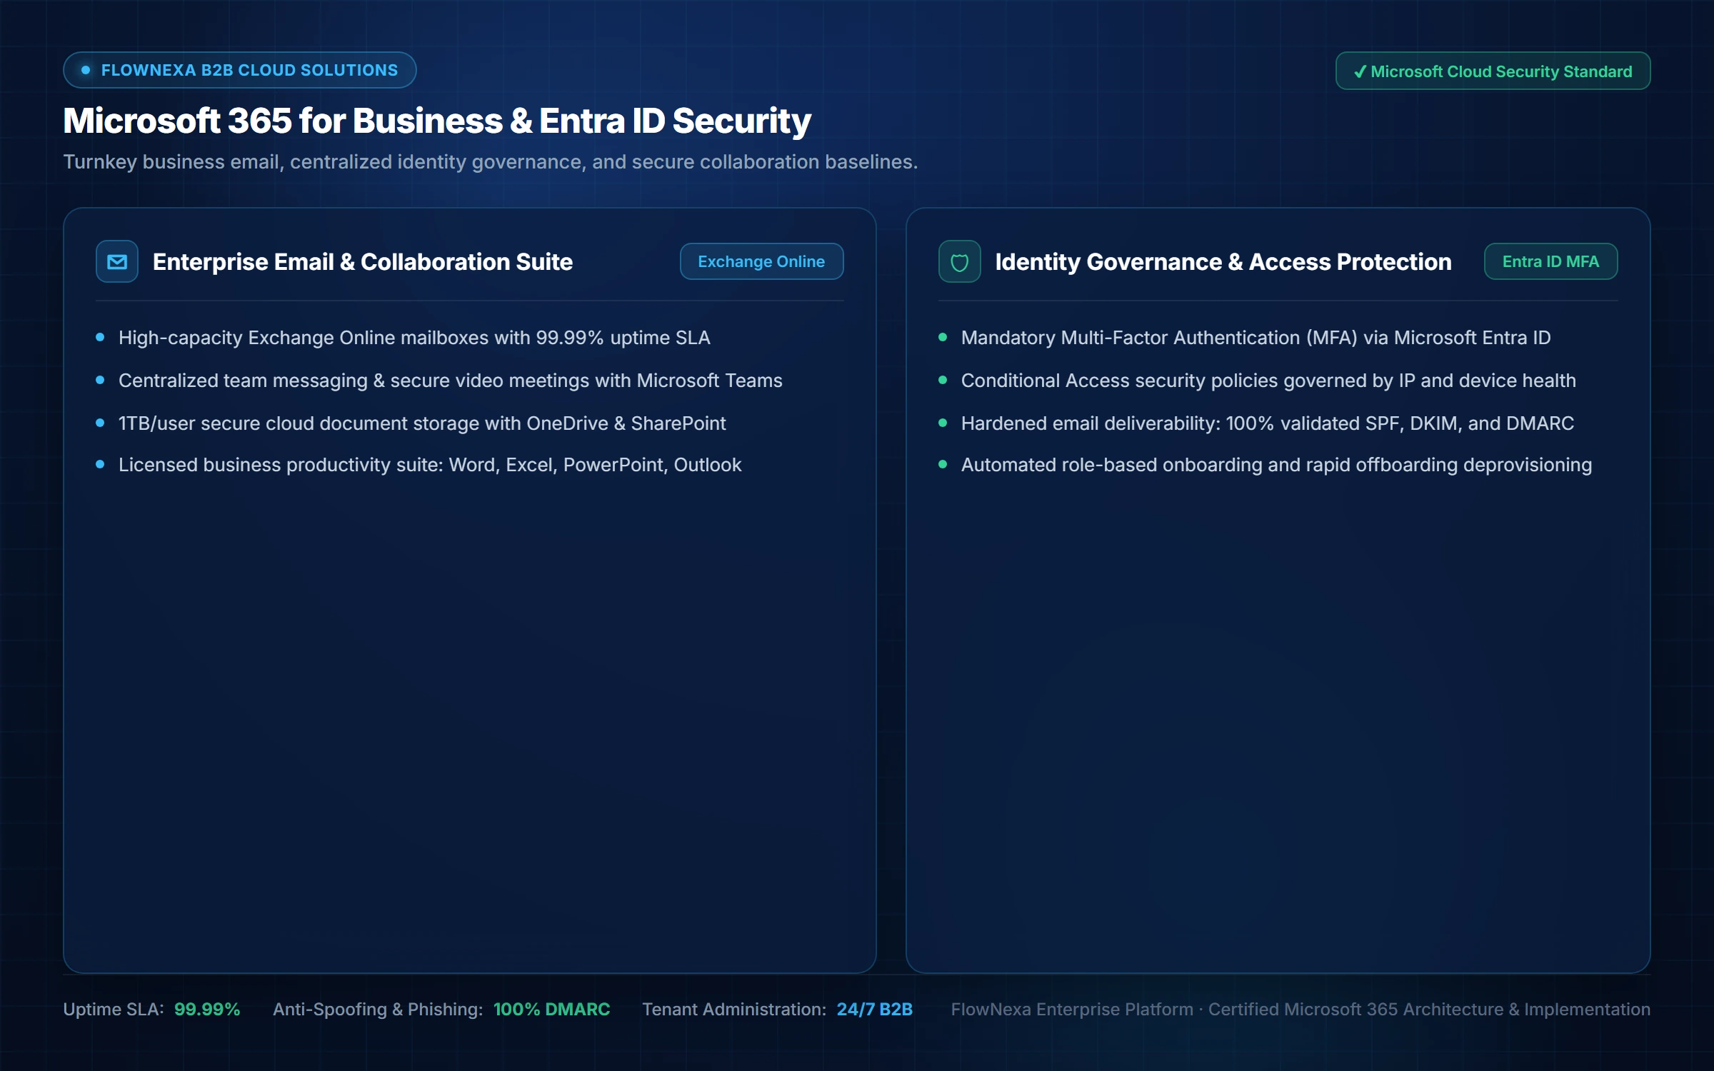Click the Uptime SLA label in footer

point(114,1009)
